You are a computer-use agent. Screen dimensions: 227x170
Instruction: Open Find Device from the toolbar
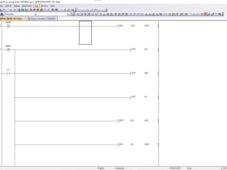(x=19, y=10)
